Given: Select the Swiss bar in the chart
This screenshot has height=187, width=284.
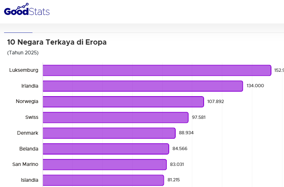Looking at the screenshot, I should coord(116,117).
